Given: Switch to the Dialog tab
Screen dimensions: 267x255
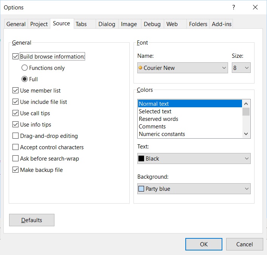Looking at the screenshot, I should click(x=107, y=24).
